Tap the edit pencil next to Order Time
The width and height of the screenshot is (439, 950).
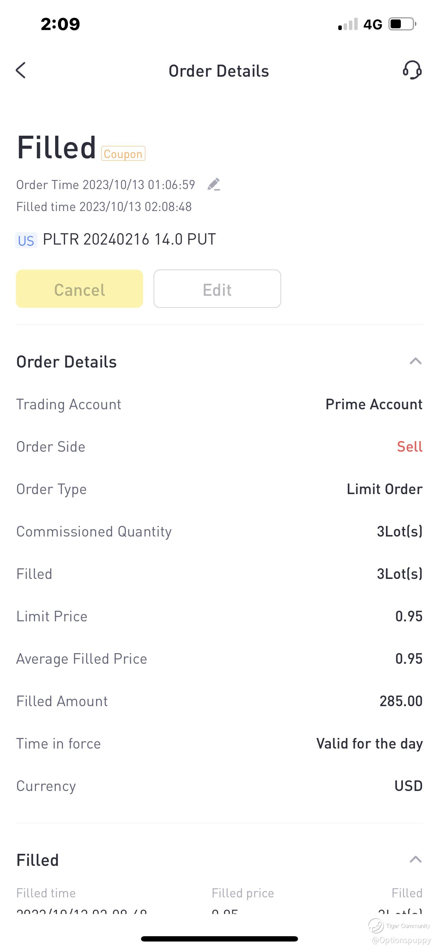point(213,184)
